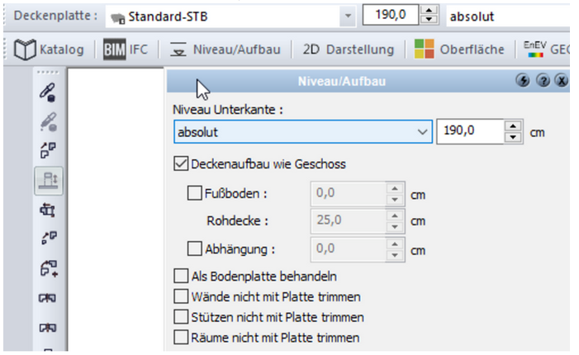Switch to 2D Darstellung tab
The height and width of the screenshot is (355, 579).
(x=348, y=50)
